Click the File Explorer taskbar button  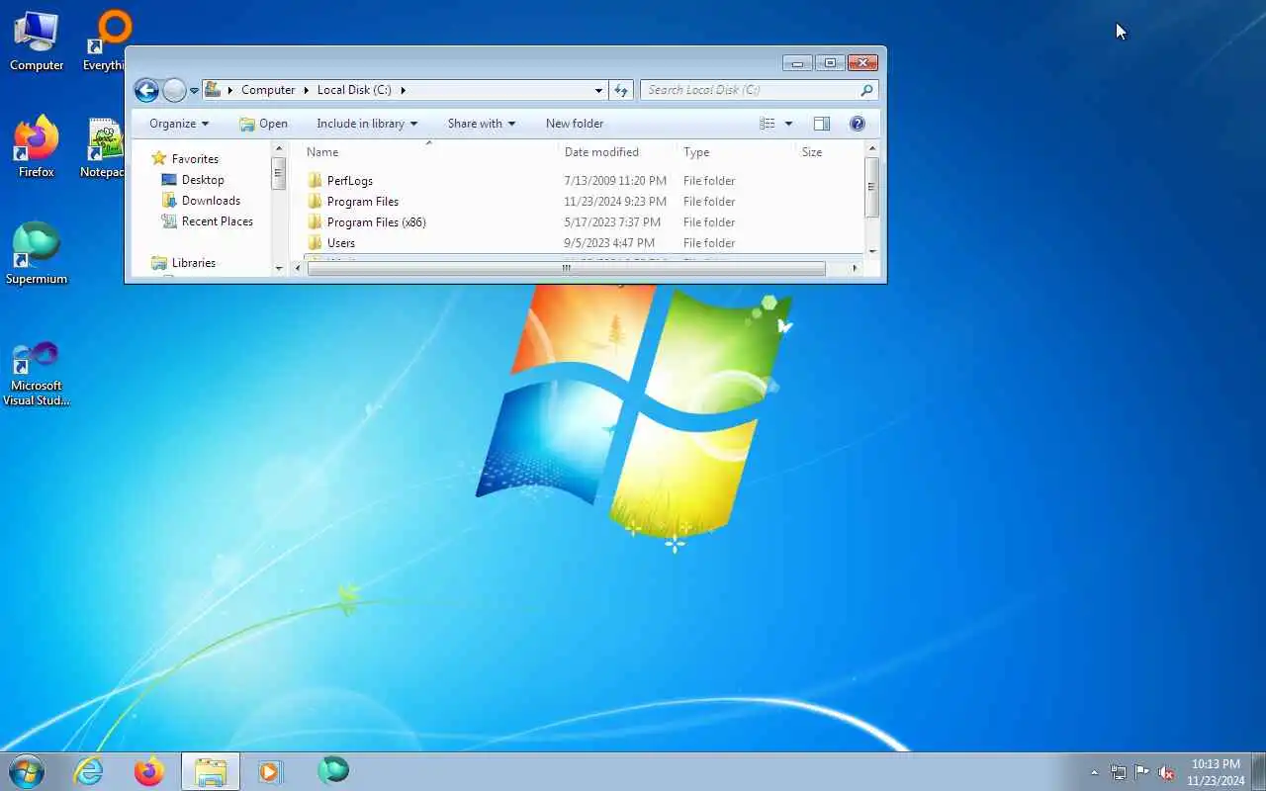(x=211, y=771)
